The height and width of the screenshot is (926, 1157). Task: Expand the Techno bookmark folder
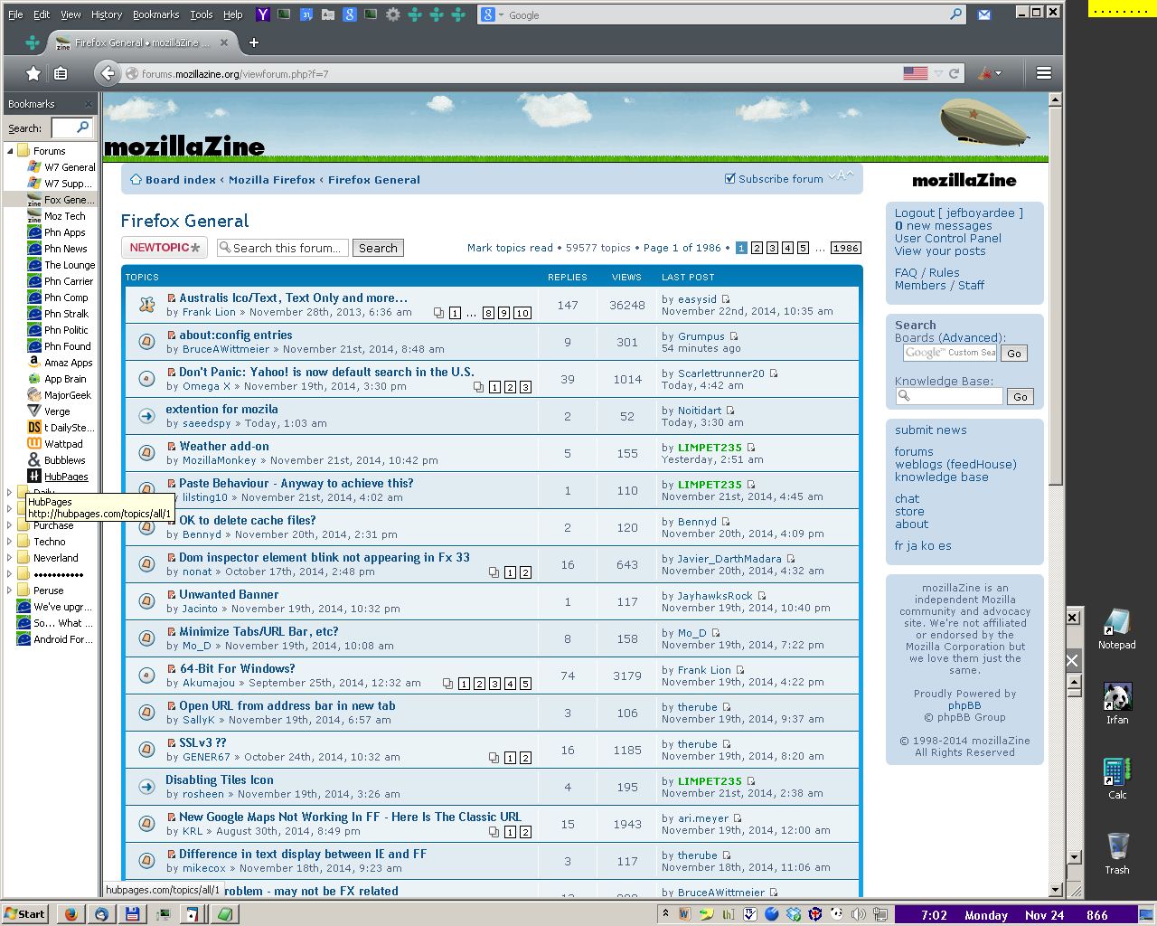10,542
